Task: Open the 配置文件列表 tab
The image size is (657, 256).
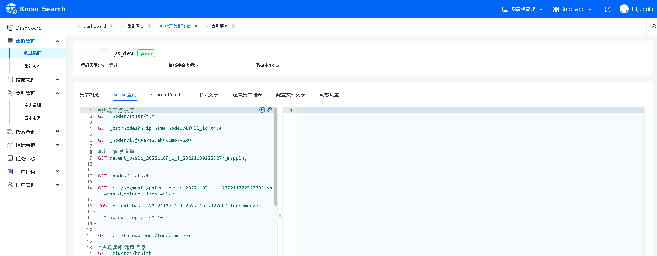Action: [291, 95]
